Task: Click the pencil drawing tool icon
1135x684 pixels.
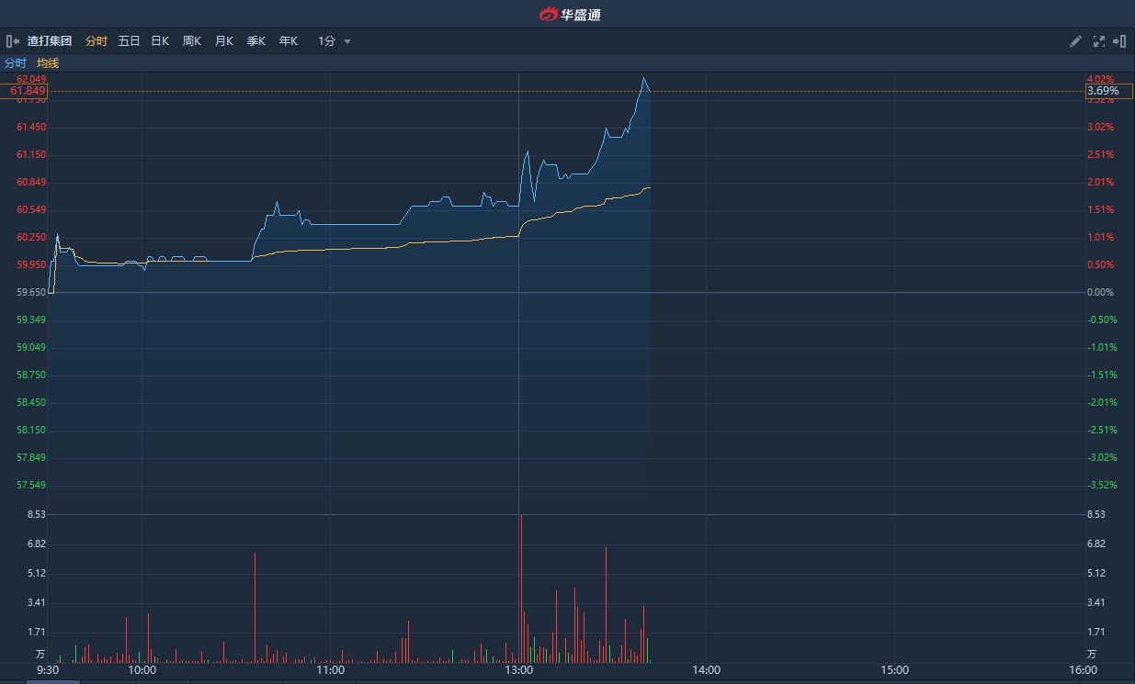Action: [x=1075, y=41]
